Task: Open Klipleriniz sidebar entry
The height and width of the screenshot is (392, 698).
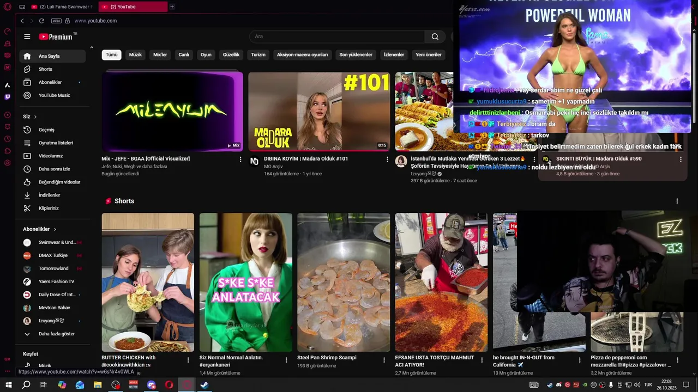Action: [x=53, y=208]
